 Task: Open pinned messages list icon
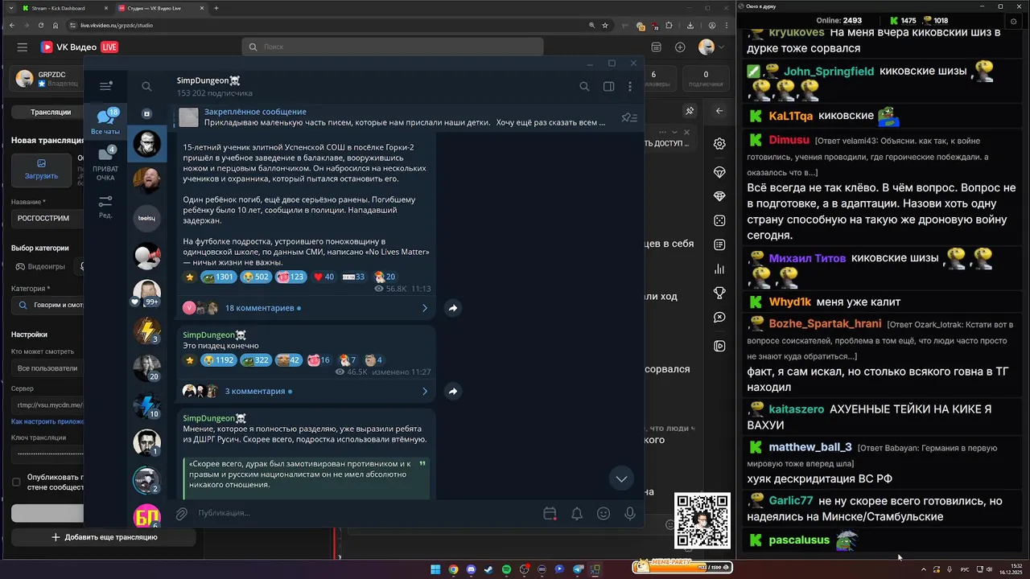click(629, 117)
